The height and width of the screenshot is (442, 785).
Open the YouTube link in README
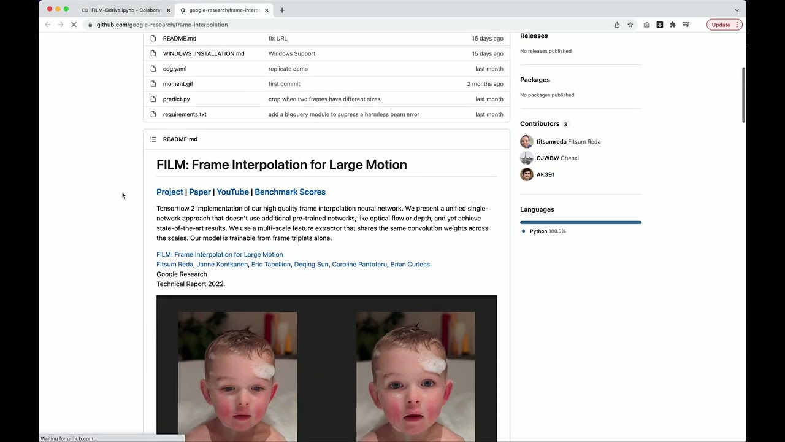pos(232,192)
